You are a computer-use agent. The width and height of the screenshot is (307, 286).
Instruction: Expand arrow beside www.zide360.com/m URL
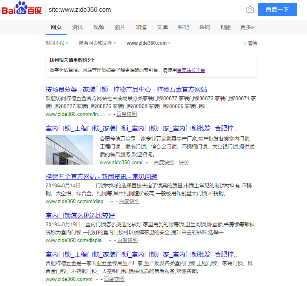click(x=97, y=280)
